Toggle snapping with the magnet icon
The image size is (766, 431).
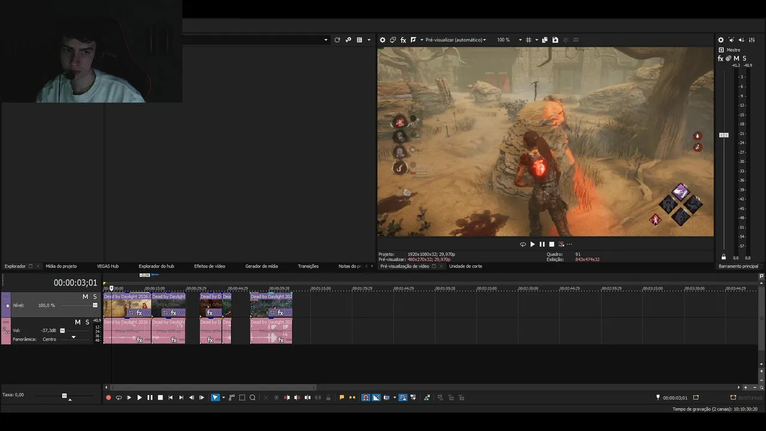coord(366,397)
